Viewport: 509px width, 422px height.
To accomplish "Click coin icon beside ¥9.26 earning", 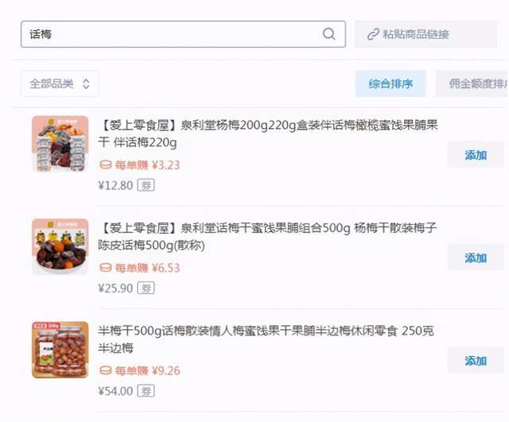I will pos(106,371).
